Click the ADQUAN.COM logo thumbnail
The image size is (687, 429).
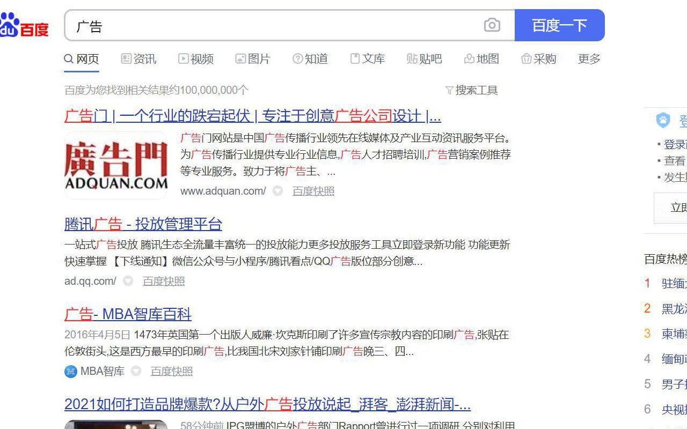pos(116,165)
